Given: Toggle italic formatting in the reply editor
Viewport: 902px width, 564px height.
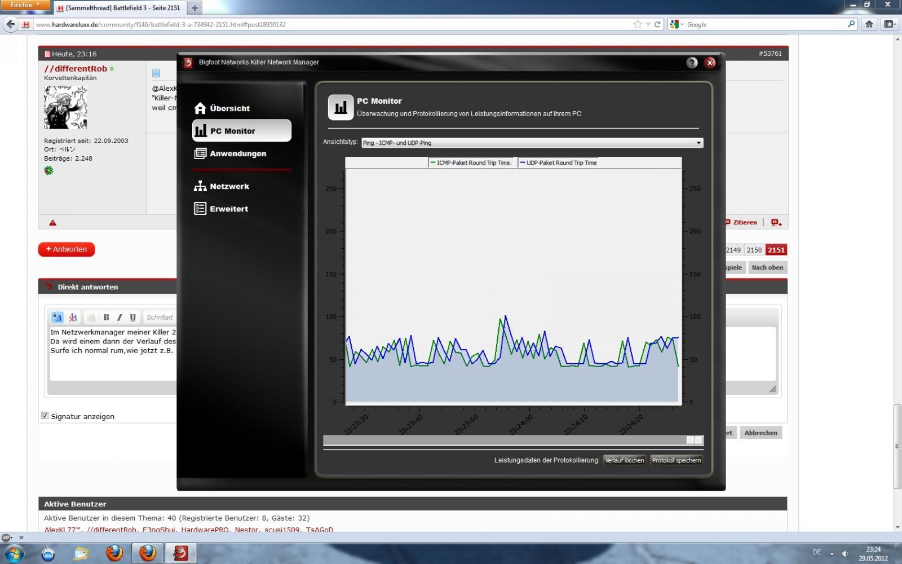Looking at the screenshot, I should click(120, 318).
